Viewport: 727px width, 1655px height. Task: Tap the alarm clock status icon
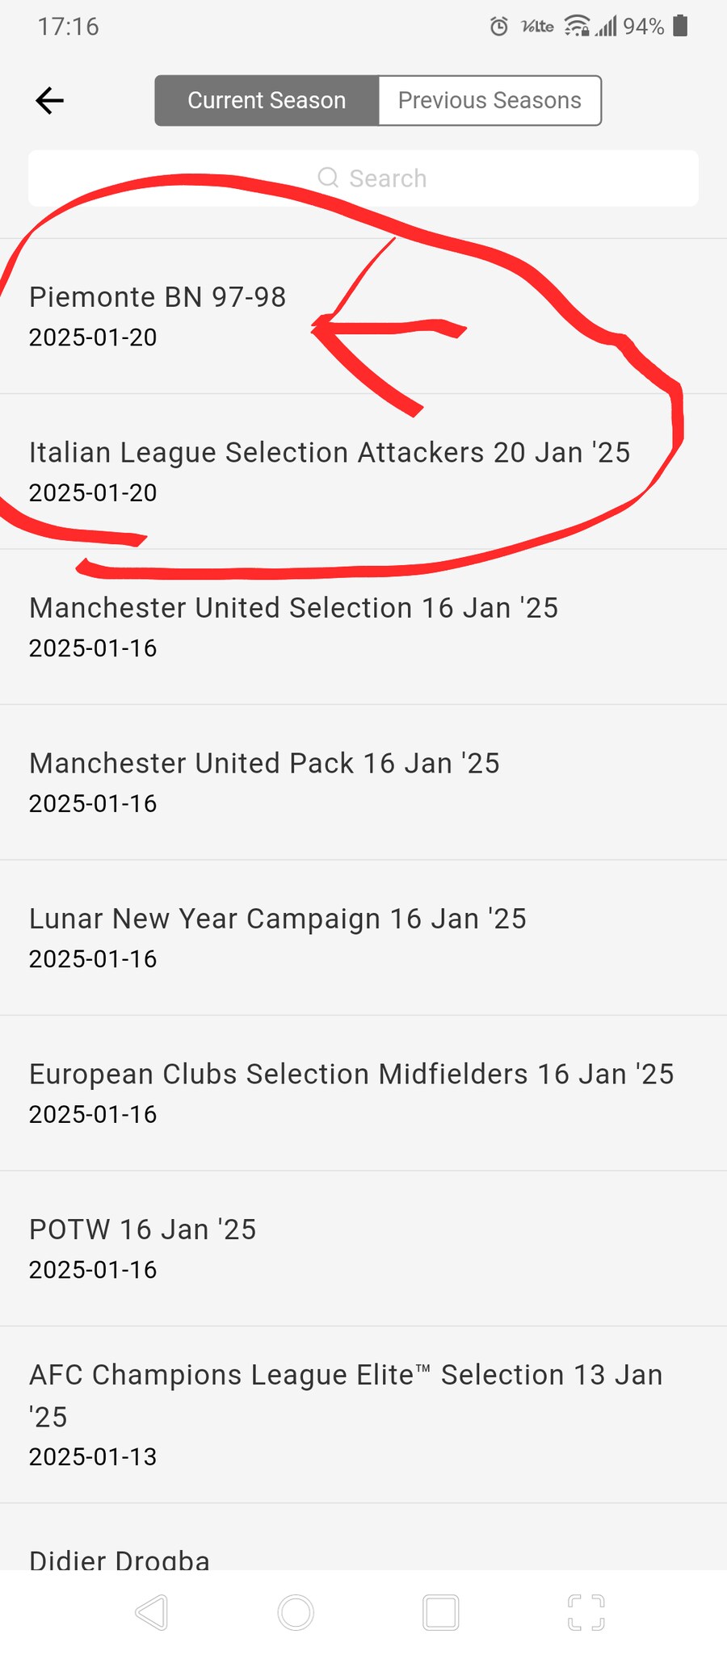pyautogui.click(x=499, y=27)
